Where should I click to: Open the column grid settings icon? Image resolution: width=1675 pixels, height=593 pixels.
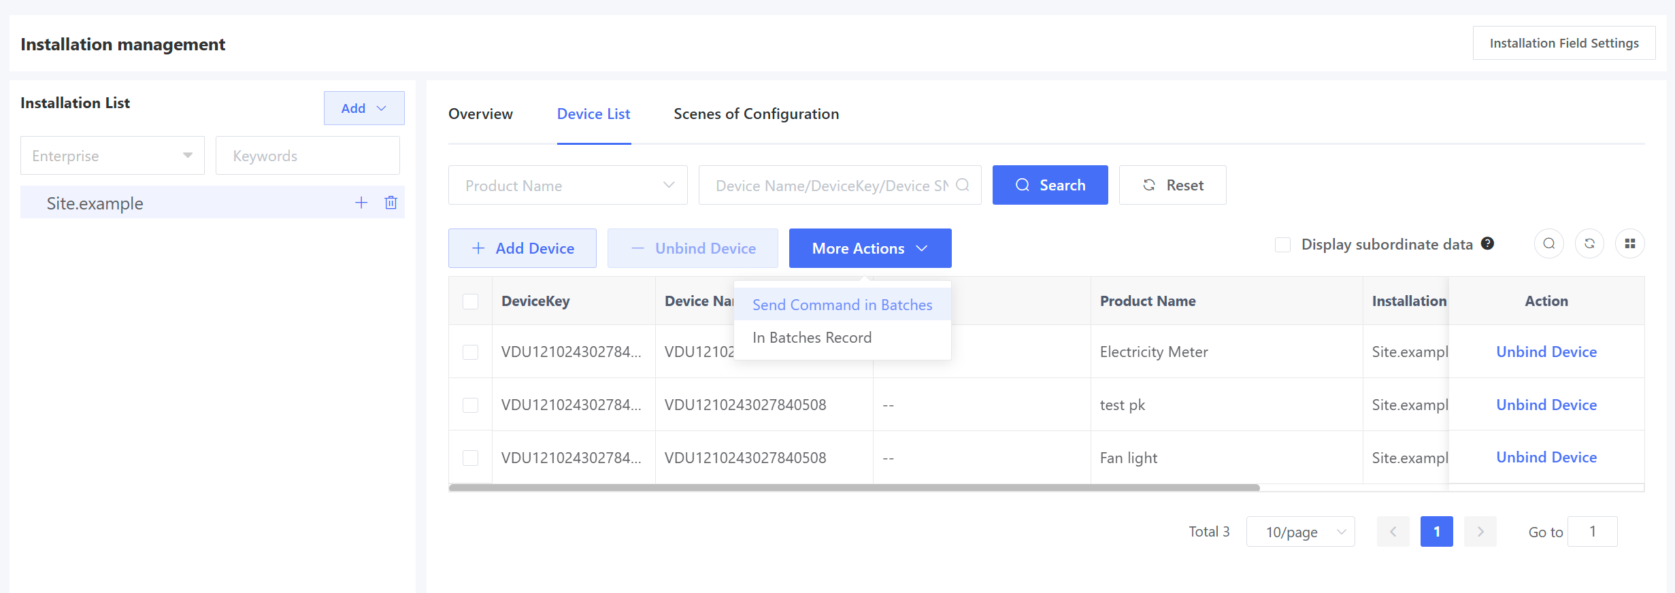(x=1629, y=244)
